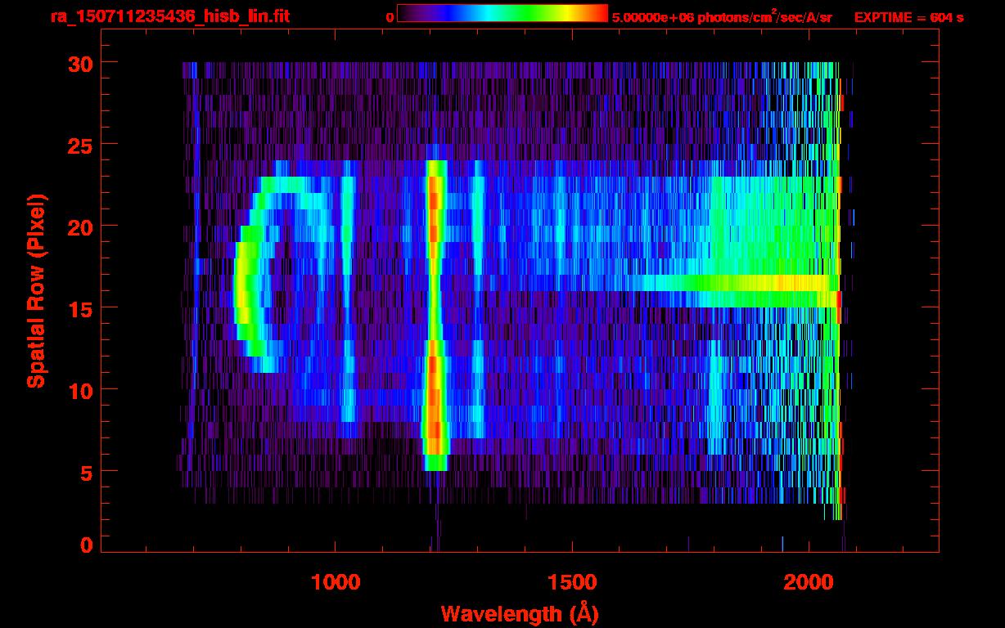Click the 1500 wavelength tick label

point(571,582)
